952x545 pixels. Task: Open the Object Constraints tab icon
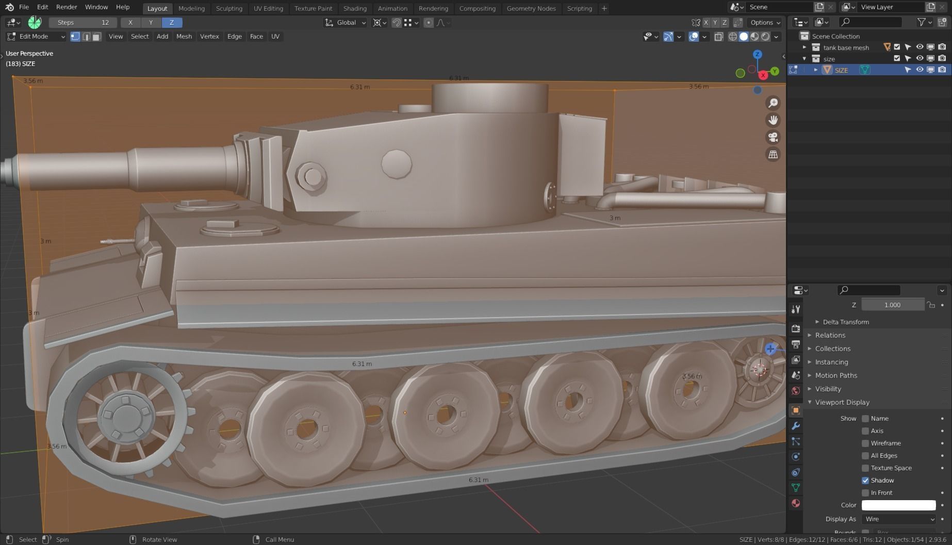[796, 472]
